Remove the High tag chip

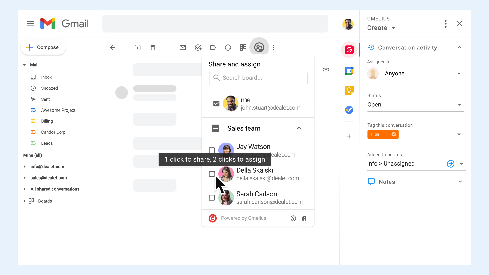coord(394,134)
